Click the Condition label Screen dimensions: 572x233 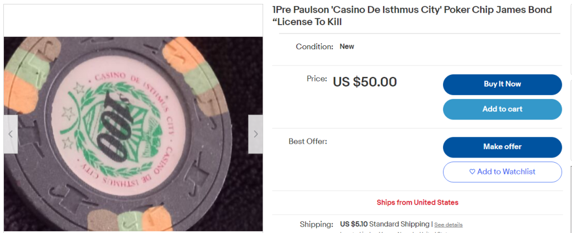(314, 47)
